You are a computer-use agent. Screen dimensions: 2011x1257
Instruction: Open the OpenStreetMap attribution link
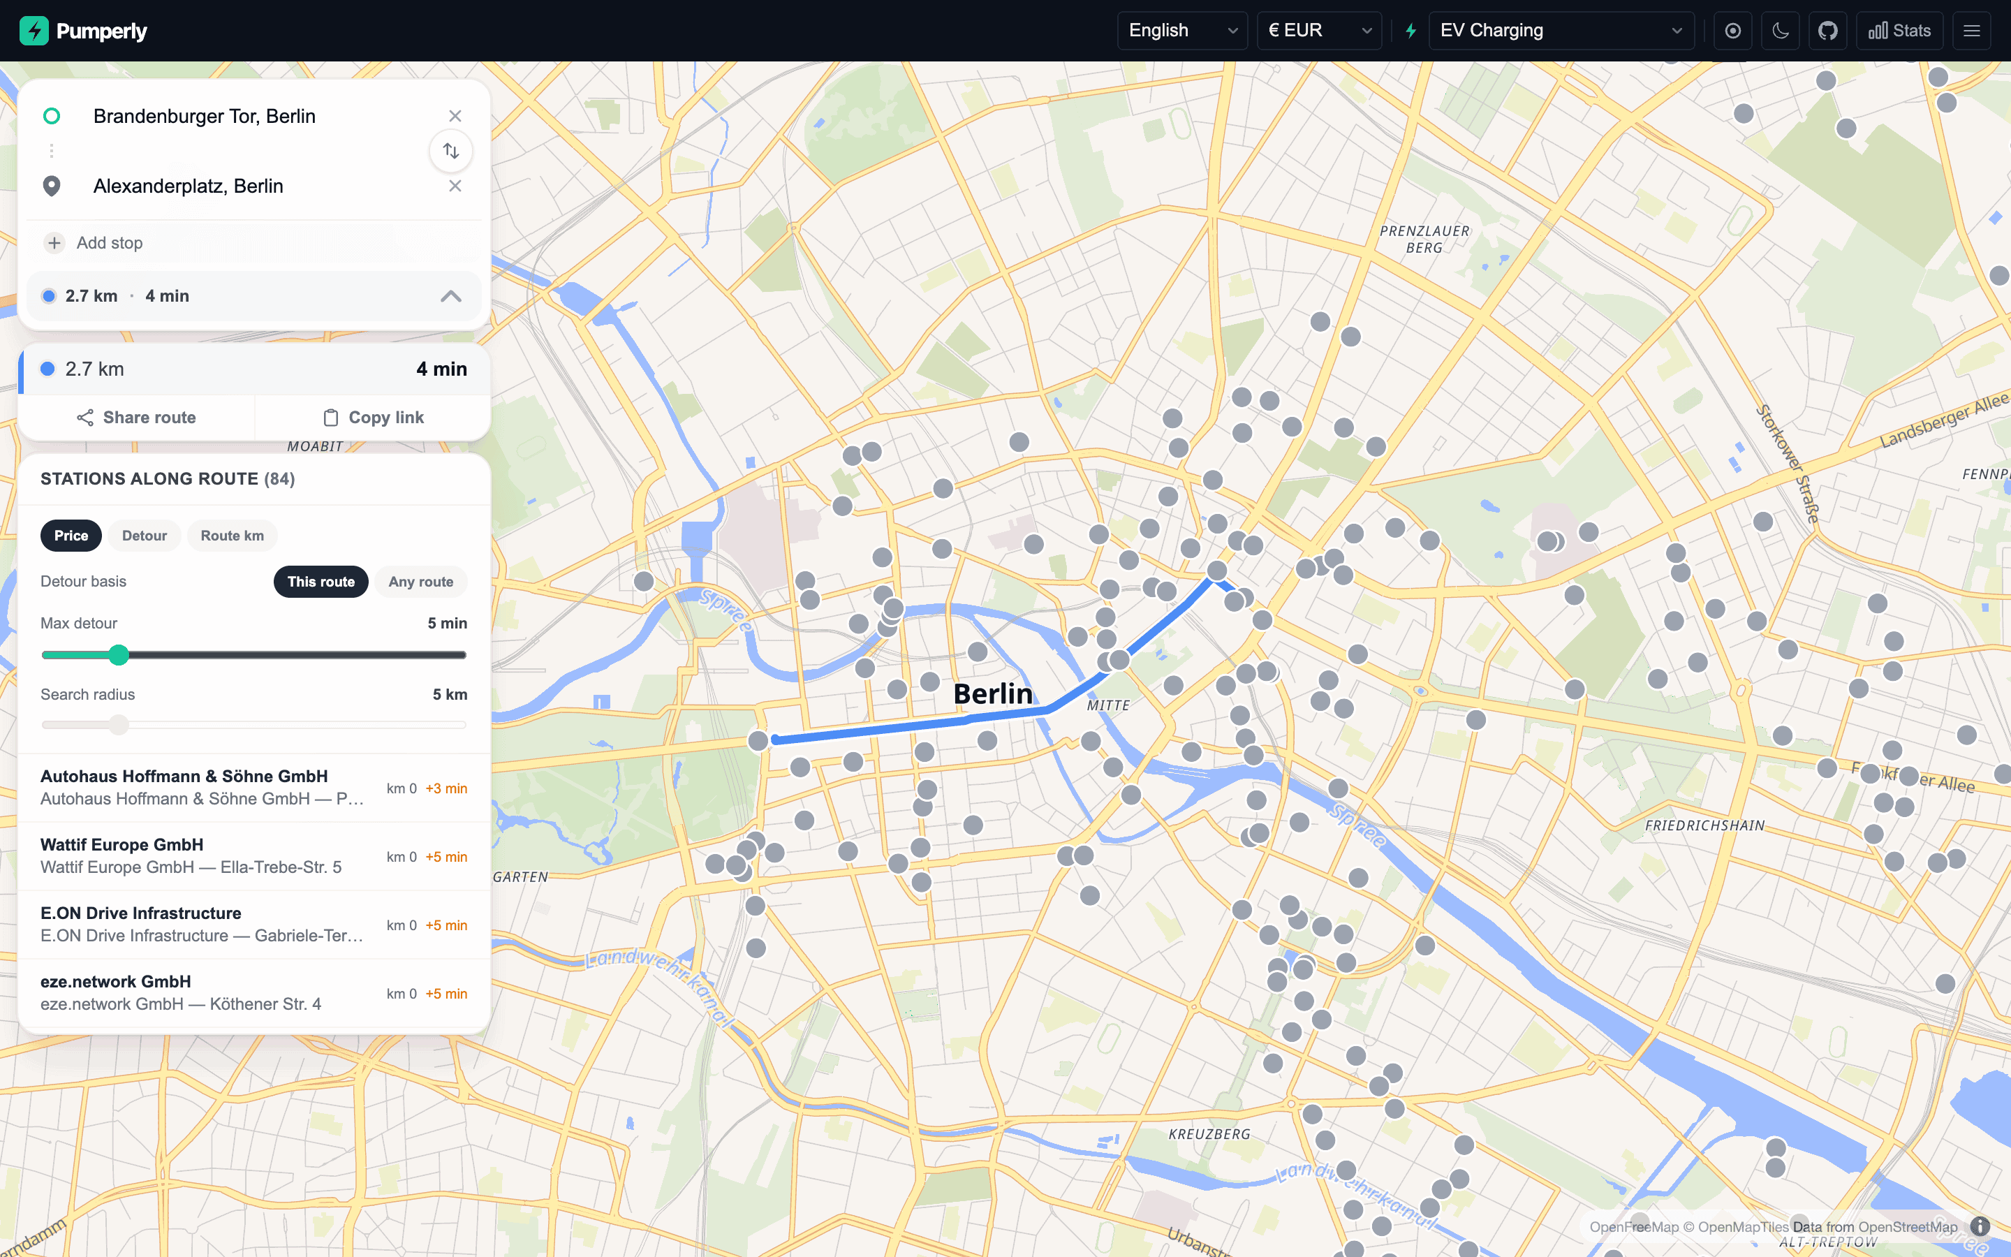pos(1908,1227)
